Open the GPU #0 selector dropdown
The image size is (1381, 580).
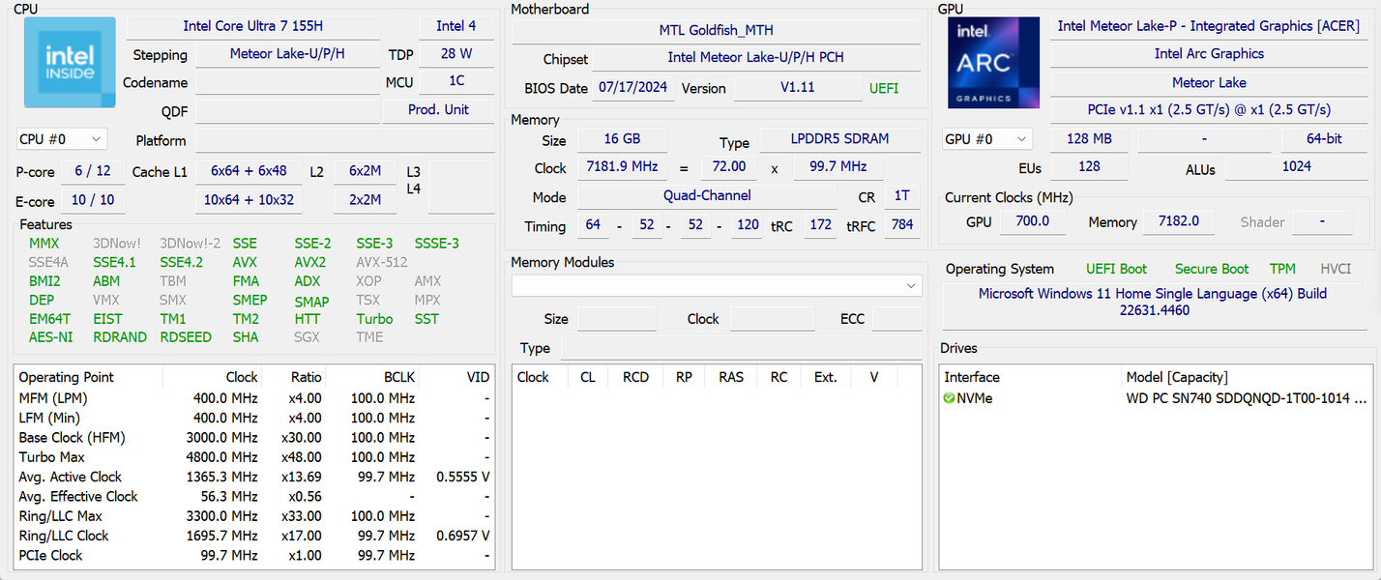point(987,139)
